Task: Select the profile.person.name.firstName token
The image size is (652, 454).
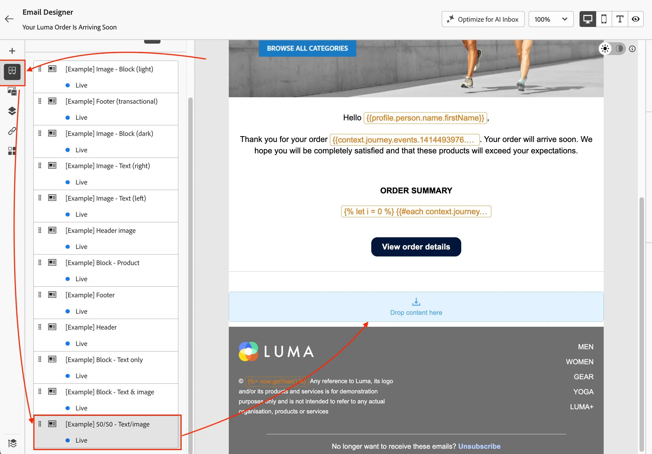Action: (x=425, y=118)
